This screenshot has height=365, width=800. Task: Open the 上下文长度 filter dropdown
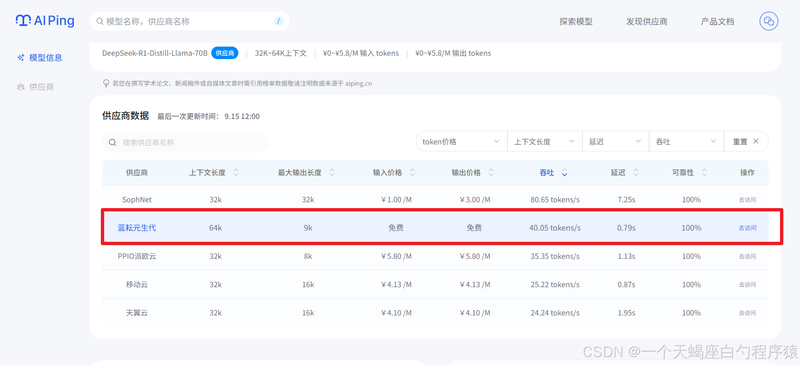coord(545,142)
